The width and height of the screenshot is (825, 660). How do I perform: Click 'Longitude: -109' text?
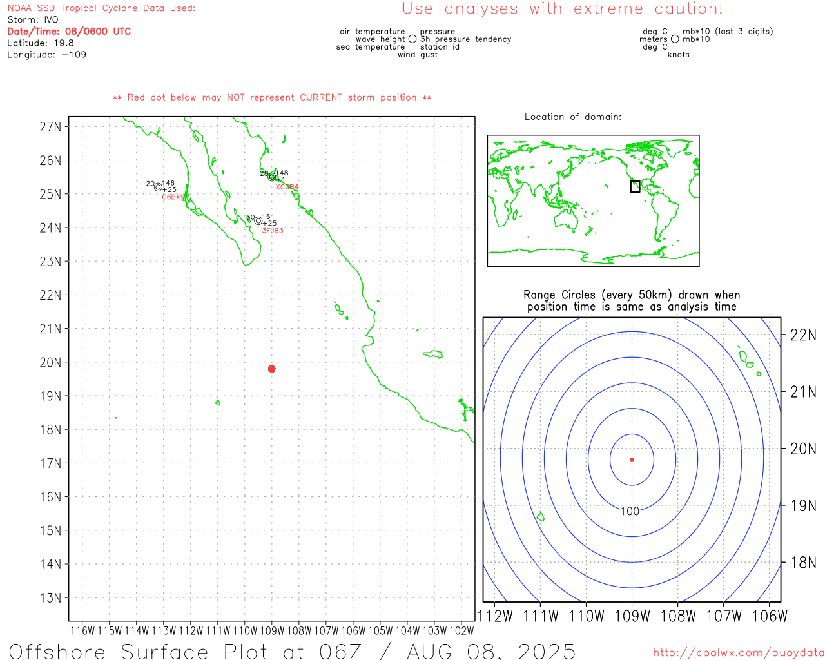(46, 55)
